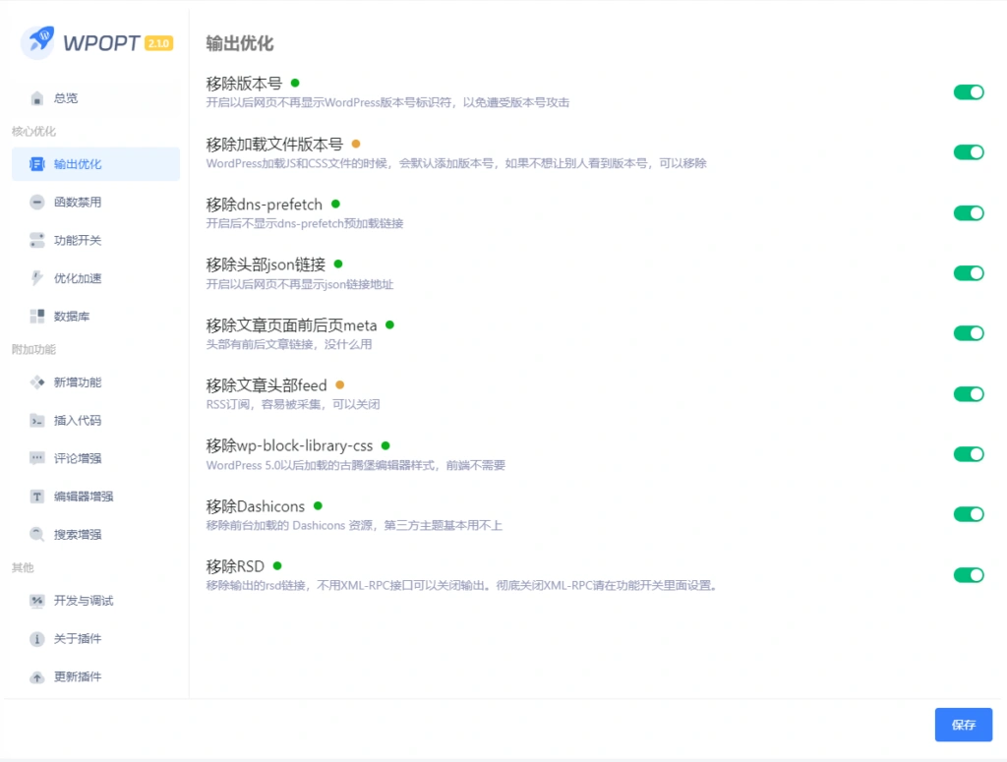Click the 数据库 grid icon

[x=37, y=316]
